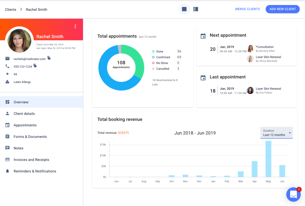Viewport: 305px width, 206px height.
Task: Switch to split-panel layout view
Action: click(196, 9)
